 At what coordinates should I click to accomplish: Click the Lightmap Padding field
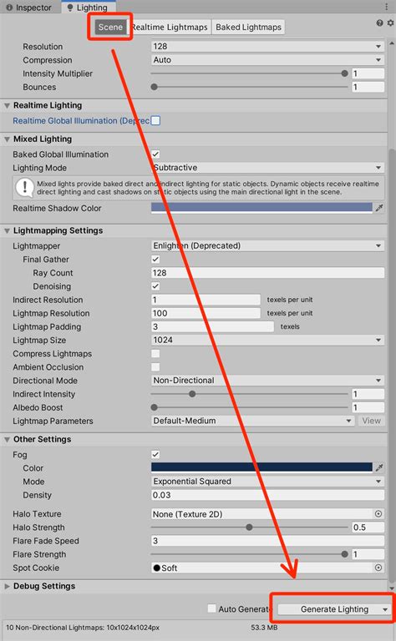coord(212,326)
